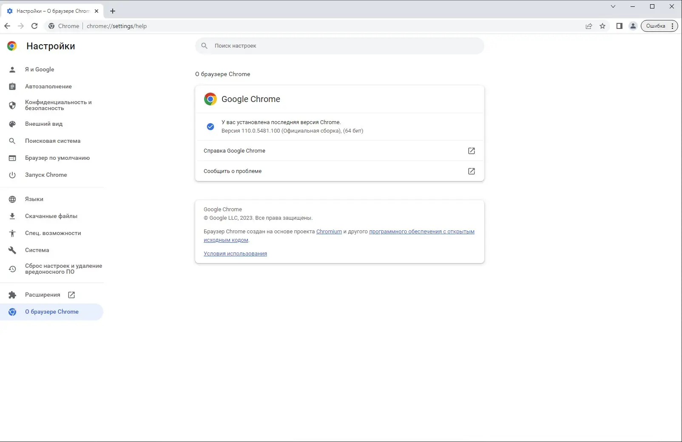Open a new tab with plus button
Image resolution: width=682 pixels, height=442 pixels.
coord(113,11)
